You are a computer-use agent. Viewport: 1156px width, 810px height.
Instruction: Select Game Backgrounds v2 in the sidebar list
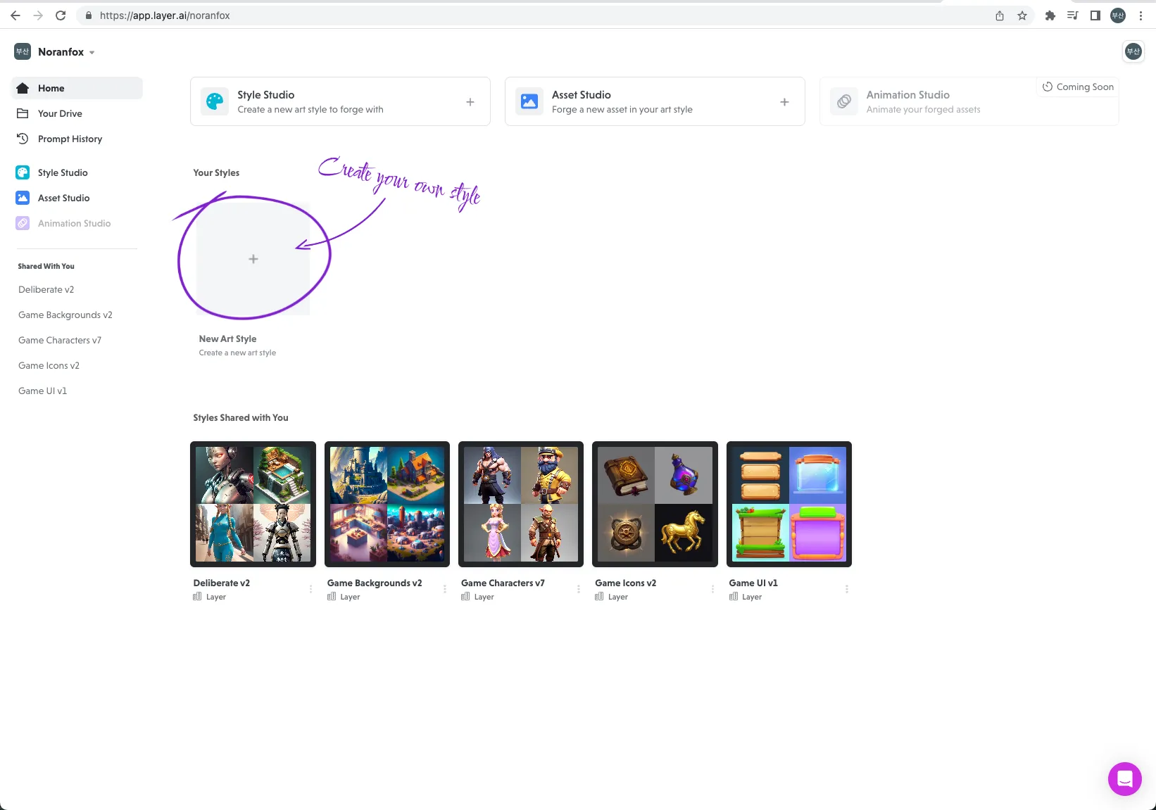pyautogui.click(x=65, y=315)
